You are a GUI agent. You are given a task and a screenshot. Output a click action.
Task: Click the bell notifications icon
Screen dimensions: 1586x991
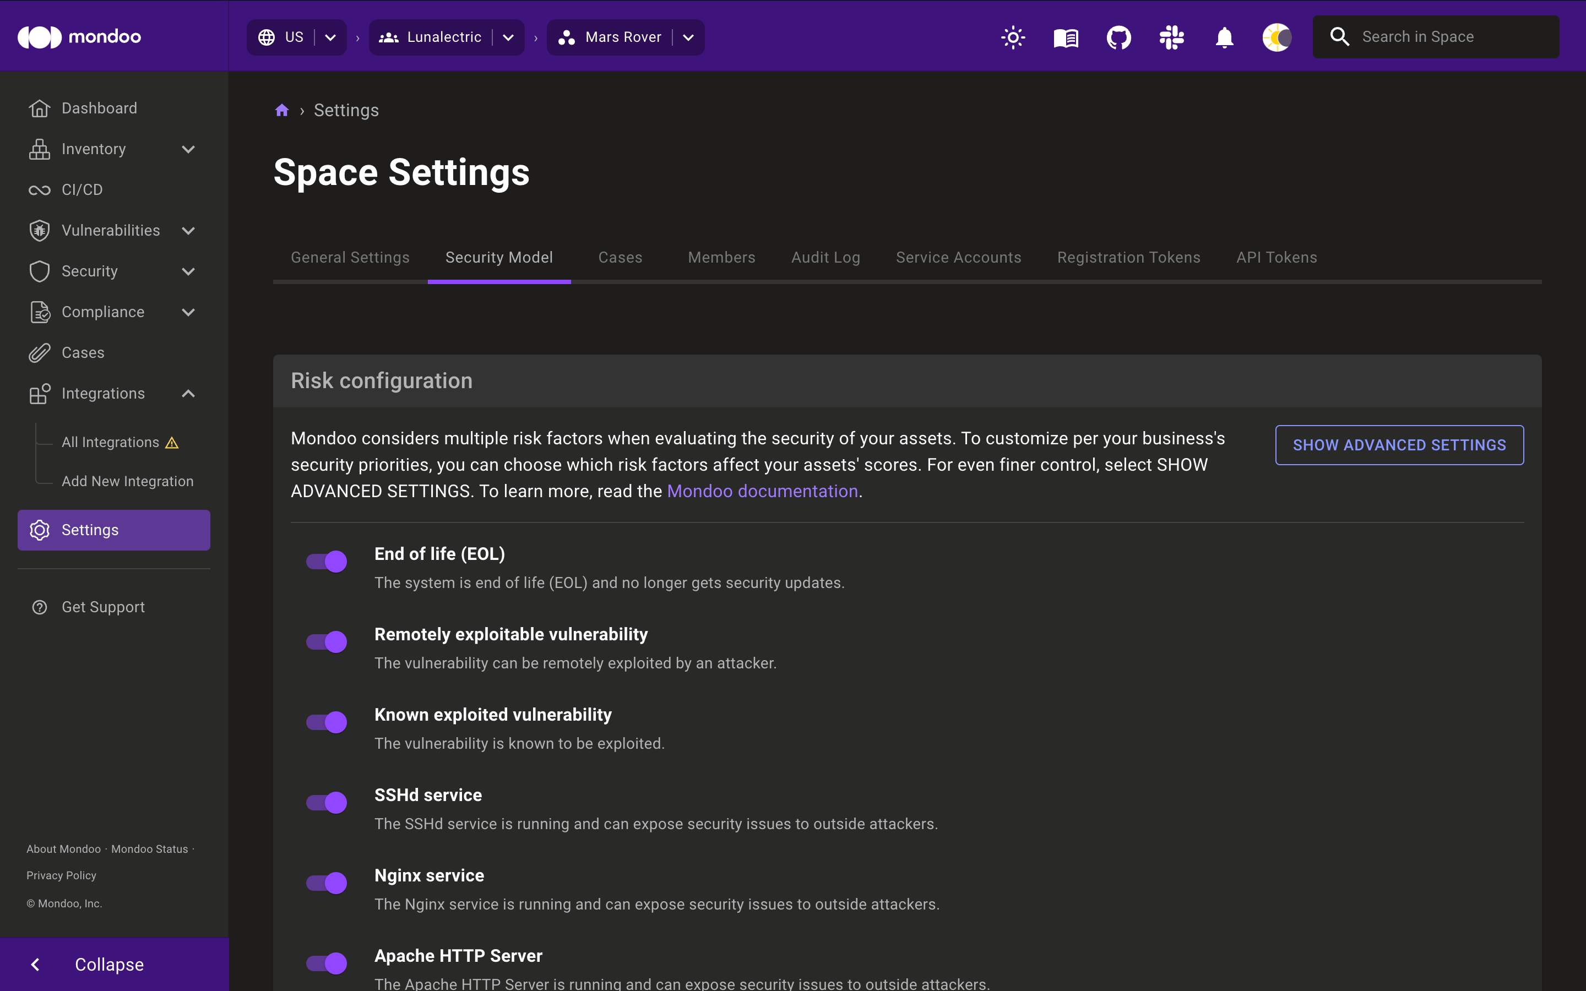pyautogui.click(x=1224, y=36)
